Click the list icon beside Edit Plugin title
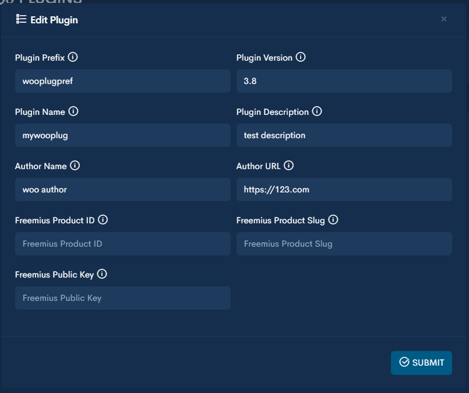Image resolution: width=469 pixels, height=393 pixels. (22, 19)
